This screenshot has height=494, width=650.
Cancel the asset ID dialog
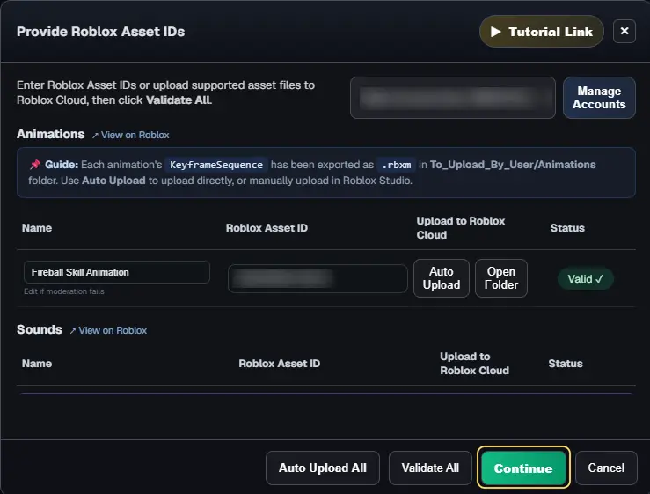pyautogui.click(x=606, y=468)
